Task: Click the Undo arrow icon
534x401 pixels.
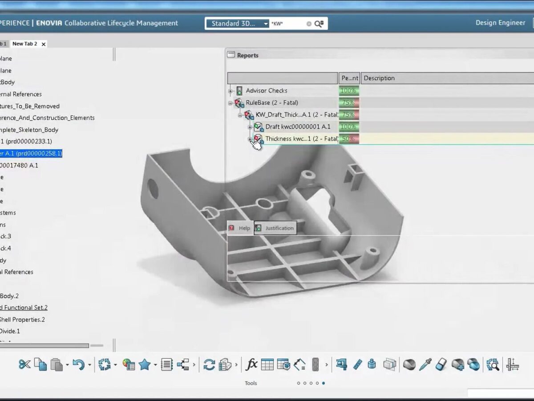Action: click(79, 364)
